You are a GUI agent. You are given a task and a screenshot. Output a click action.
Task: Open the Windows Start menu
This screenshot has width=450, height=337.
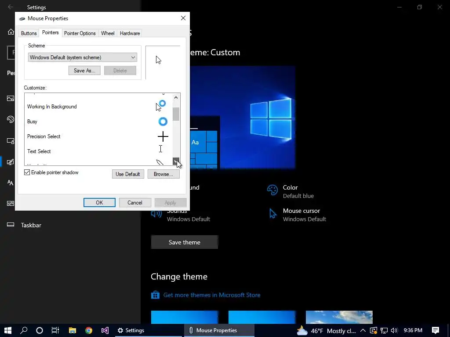[x=8, y=330]
